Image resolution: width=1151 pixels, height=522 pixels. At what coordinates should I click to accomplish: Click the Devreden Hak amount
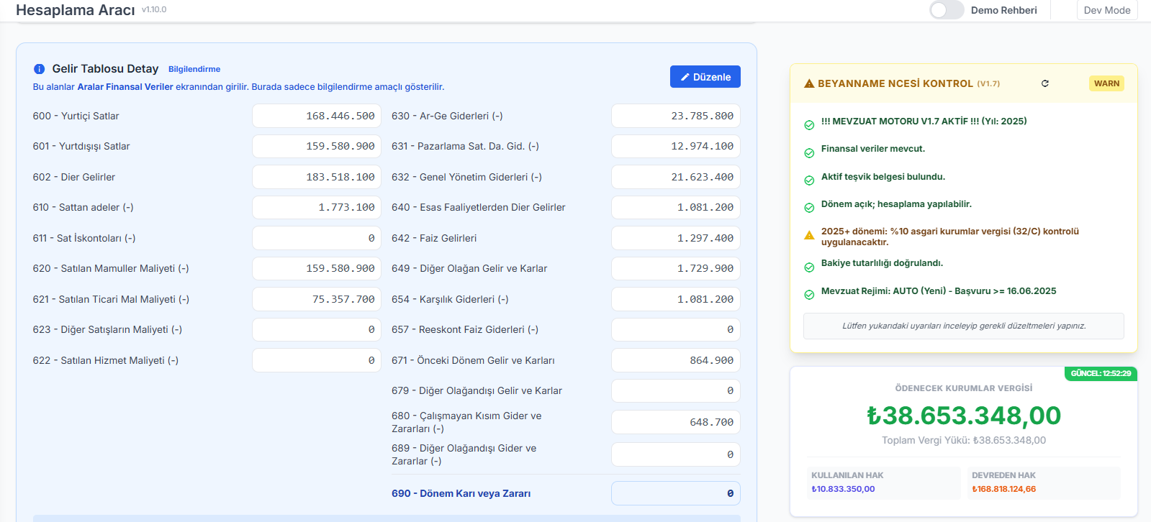(1003, 489)
